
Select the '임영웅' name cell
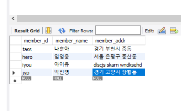72,57
